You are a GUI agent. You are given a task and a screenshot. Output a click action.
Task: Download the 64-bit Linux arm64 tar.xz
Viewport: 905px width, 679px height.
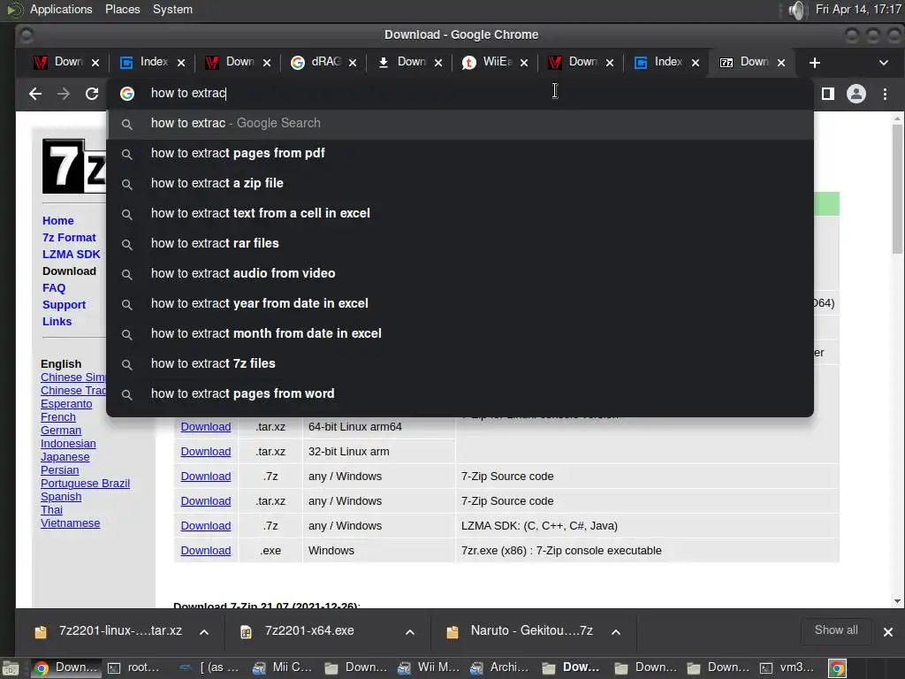coord(205,427)
